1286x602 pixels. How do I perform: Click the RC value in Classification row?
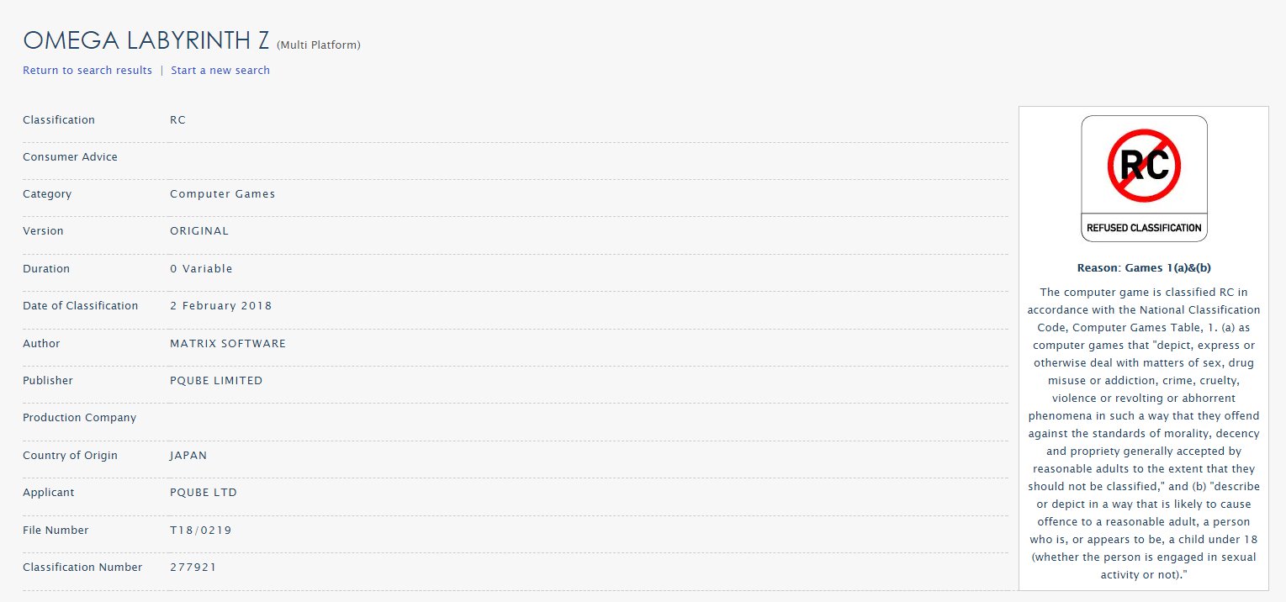tap(177, 120)
